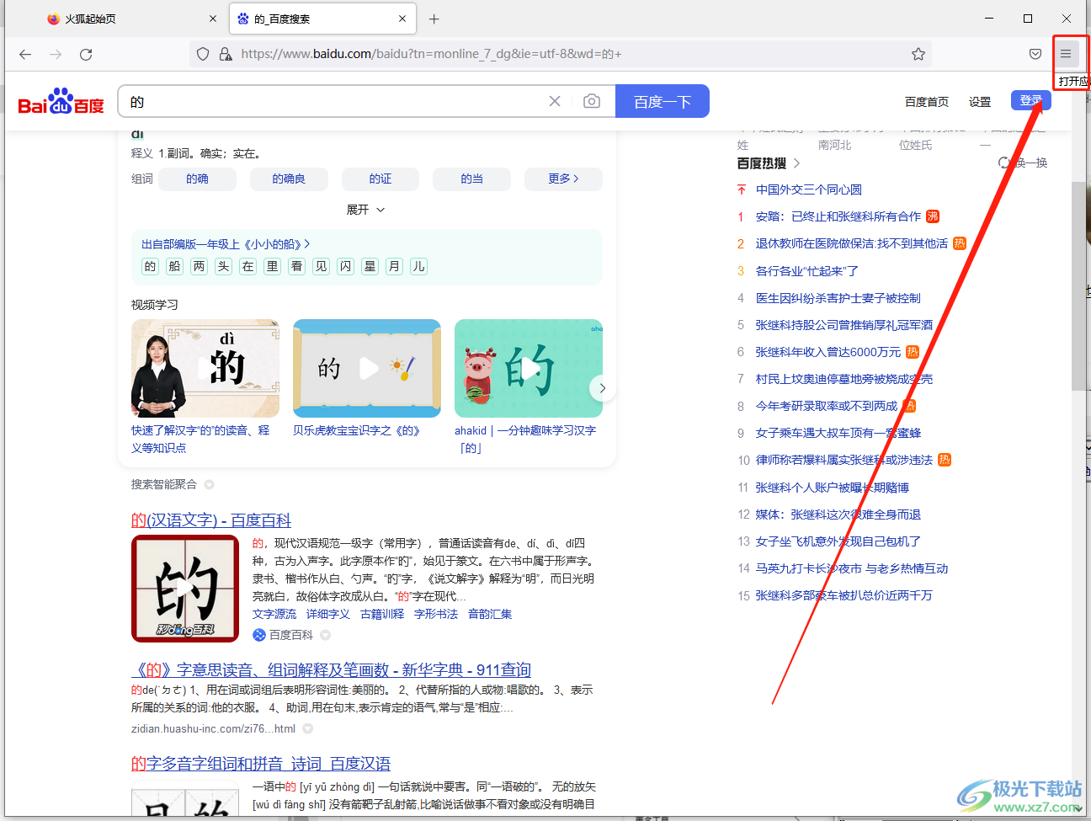Click the video carousel next arrow
Image resolution: width=1091 pixels, height=821 pixels.
click(602, 388)
